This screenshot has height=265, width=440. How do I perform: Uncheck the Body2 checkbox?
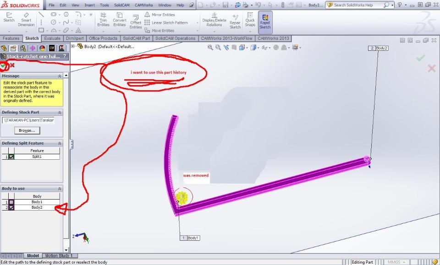(x=11, y=208)
